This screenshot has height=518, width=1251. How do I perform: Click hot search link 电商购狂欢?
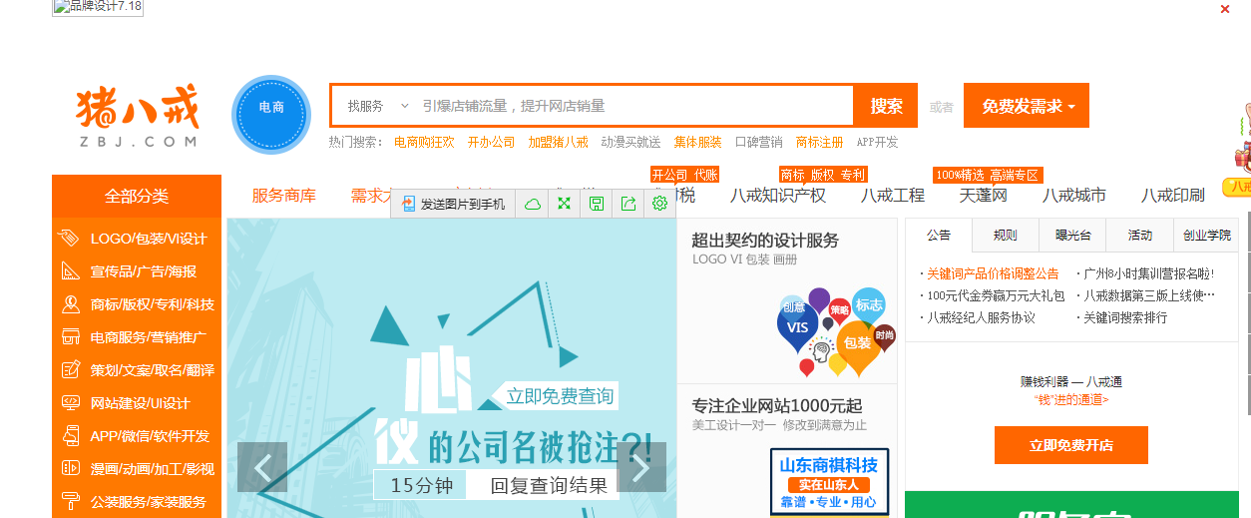point(424,143)
